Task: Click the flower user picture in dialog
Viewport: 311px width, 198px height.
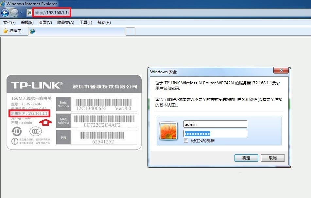Action: [168, 131]
